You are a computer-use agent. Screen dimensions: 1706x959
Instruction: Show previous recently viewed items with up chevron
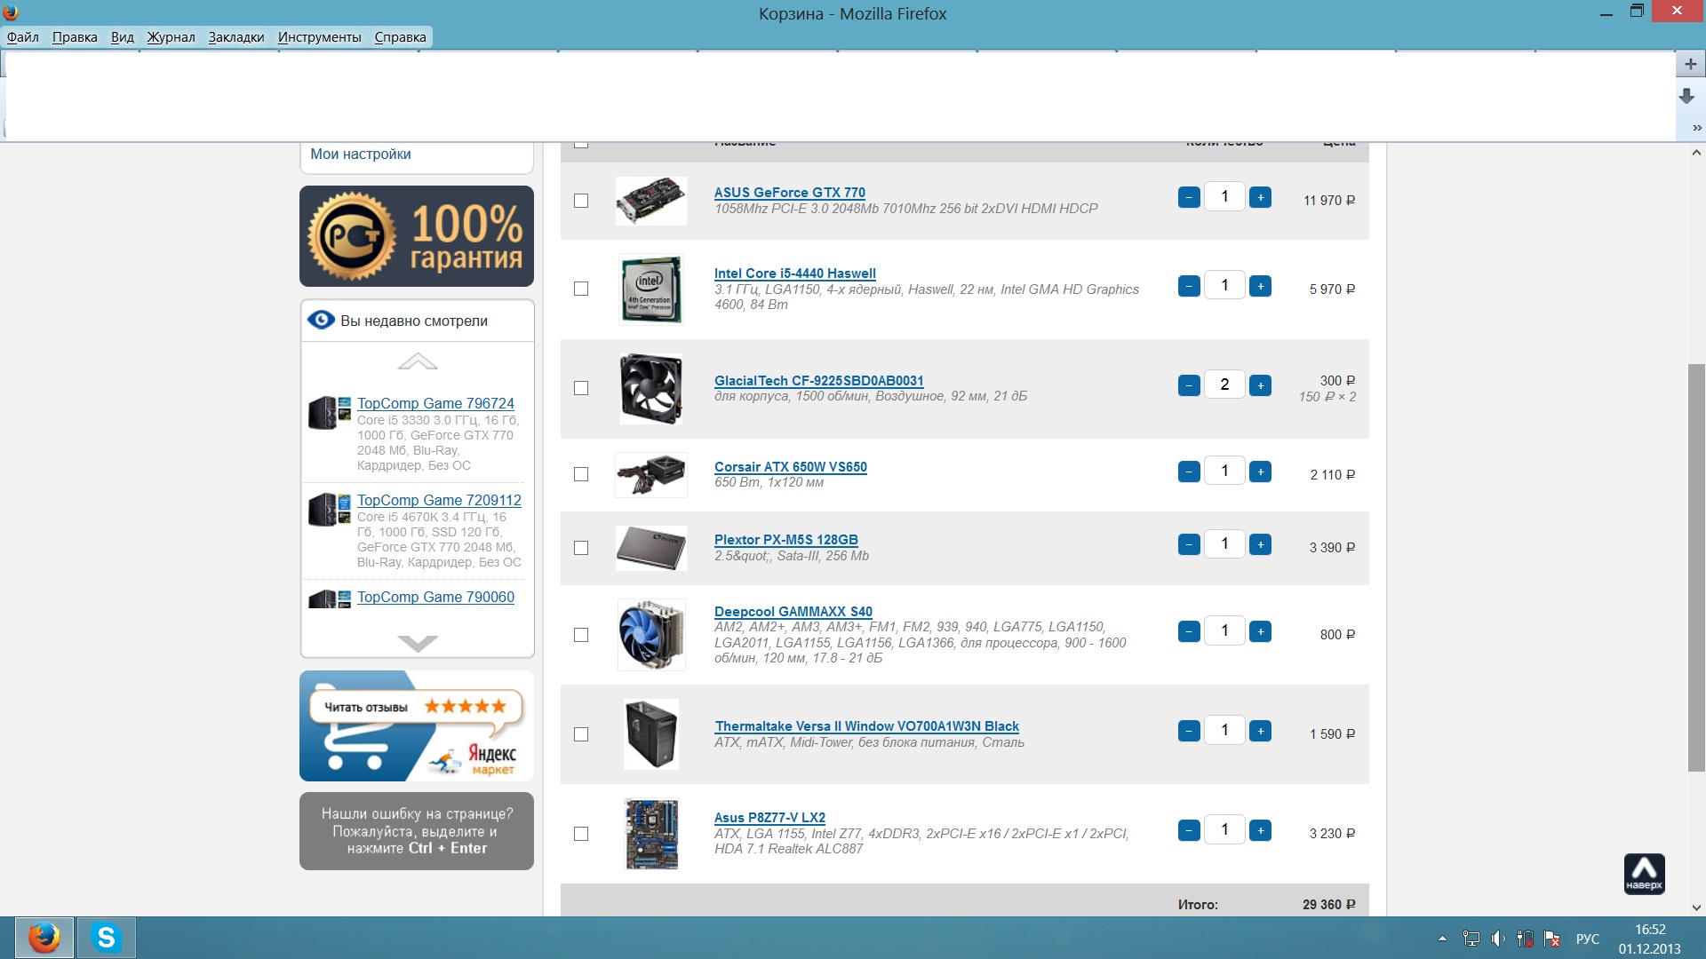pyautogui.click(x=418, y=361)
